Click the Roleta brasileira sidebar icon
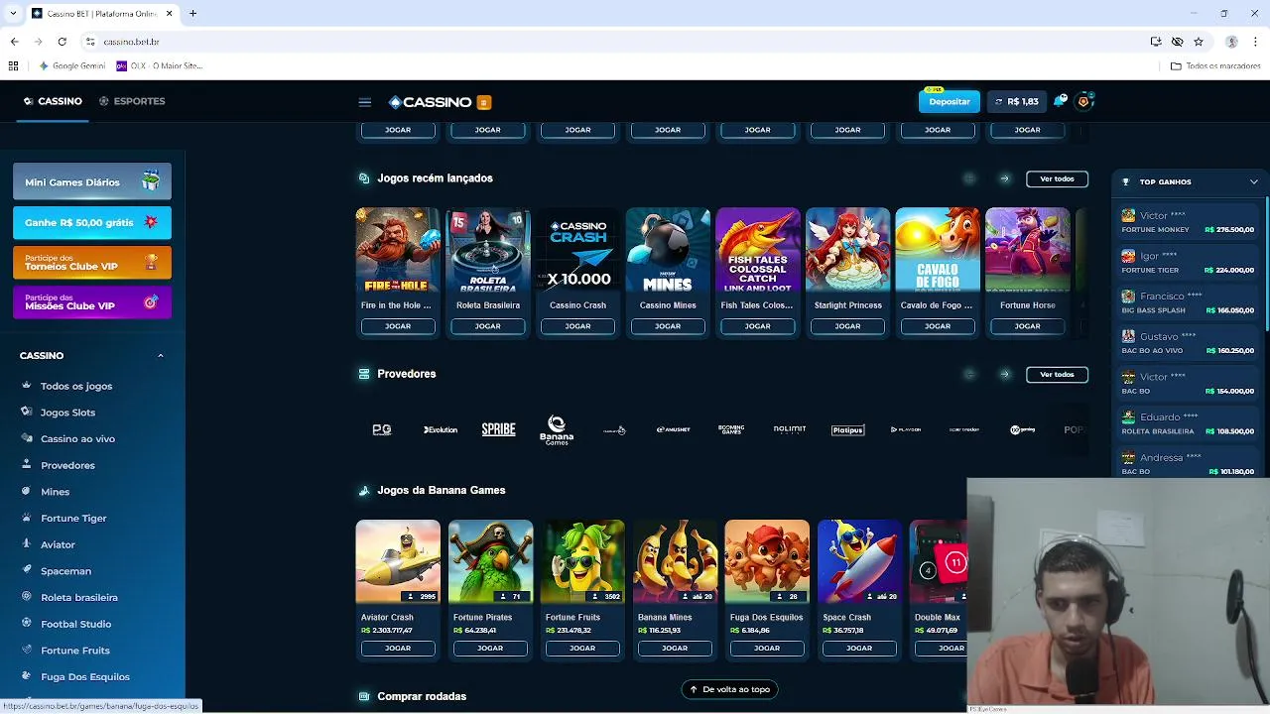 click(x=27, y=597)
